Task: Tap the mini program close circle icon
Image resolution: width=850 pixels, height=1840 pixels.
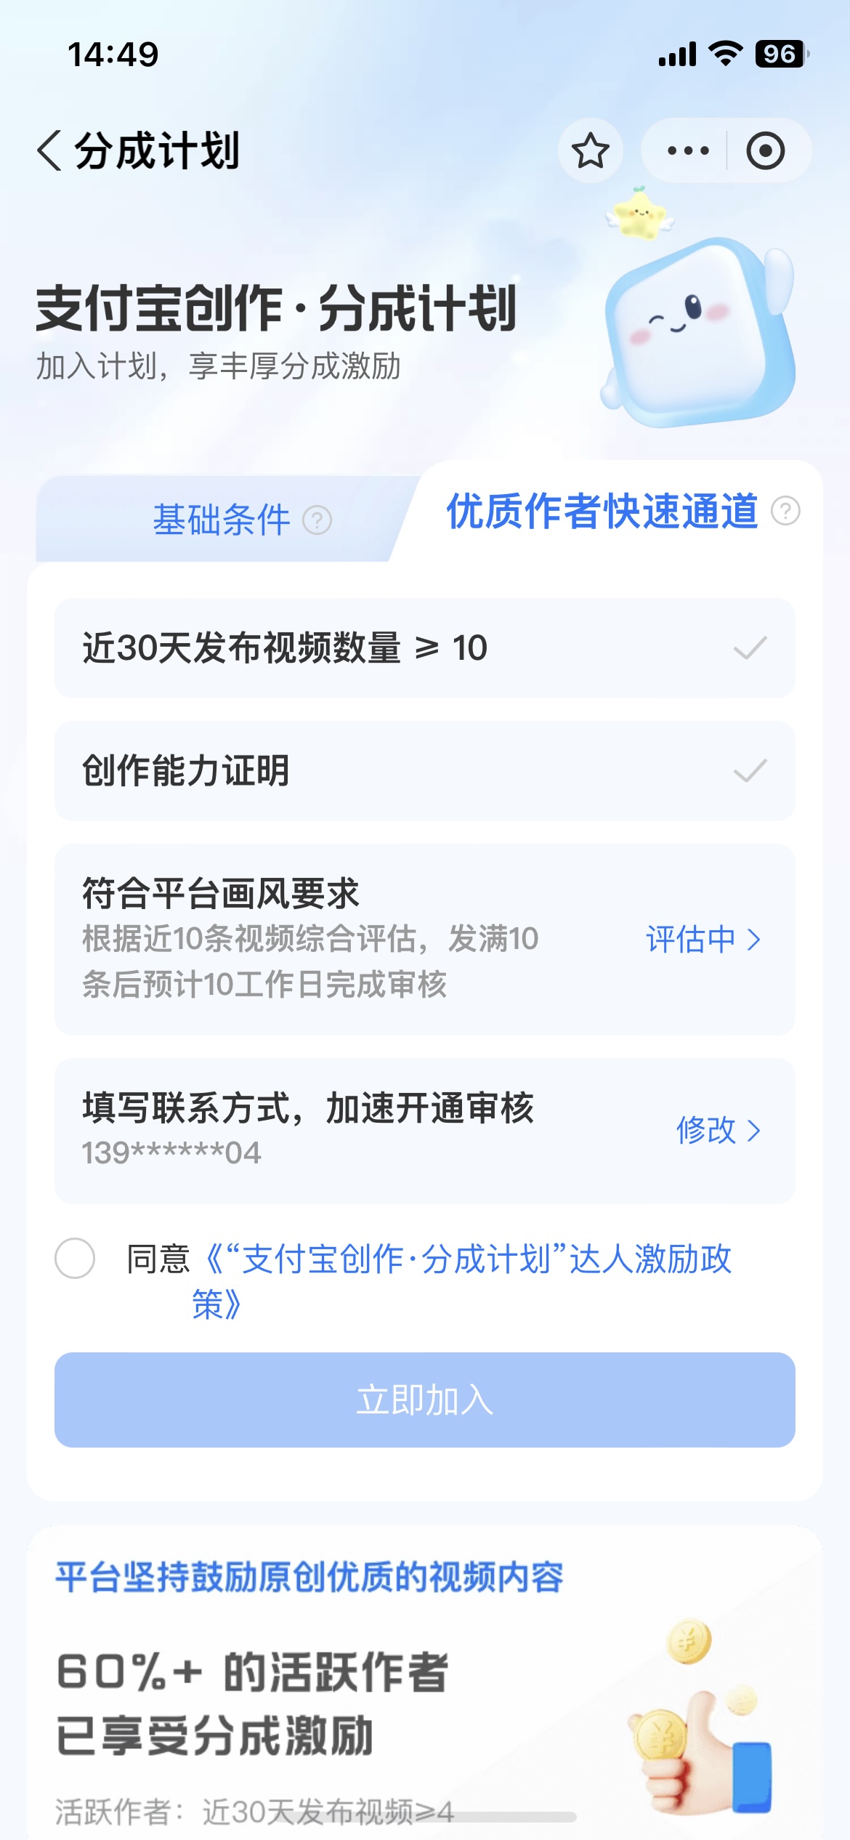Action: [x=765, y=151]
